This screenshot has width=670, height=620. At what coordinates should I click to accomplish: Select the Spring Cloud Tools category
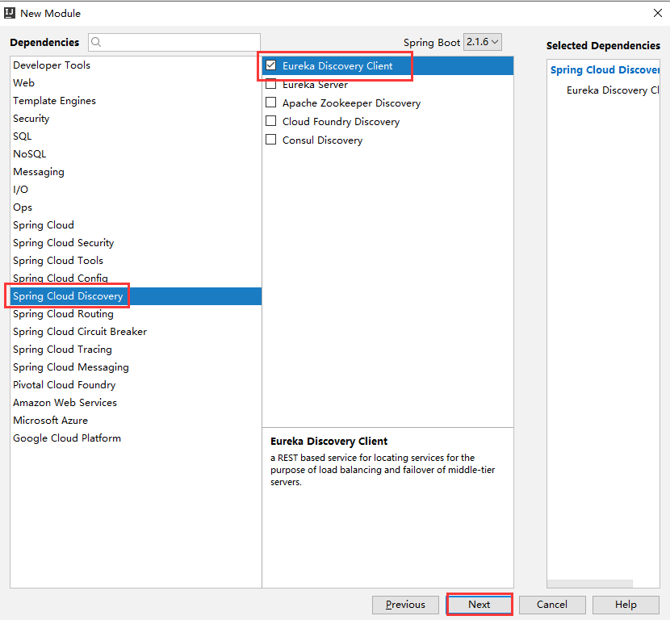coord(136,260)
